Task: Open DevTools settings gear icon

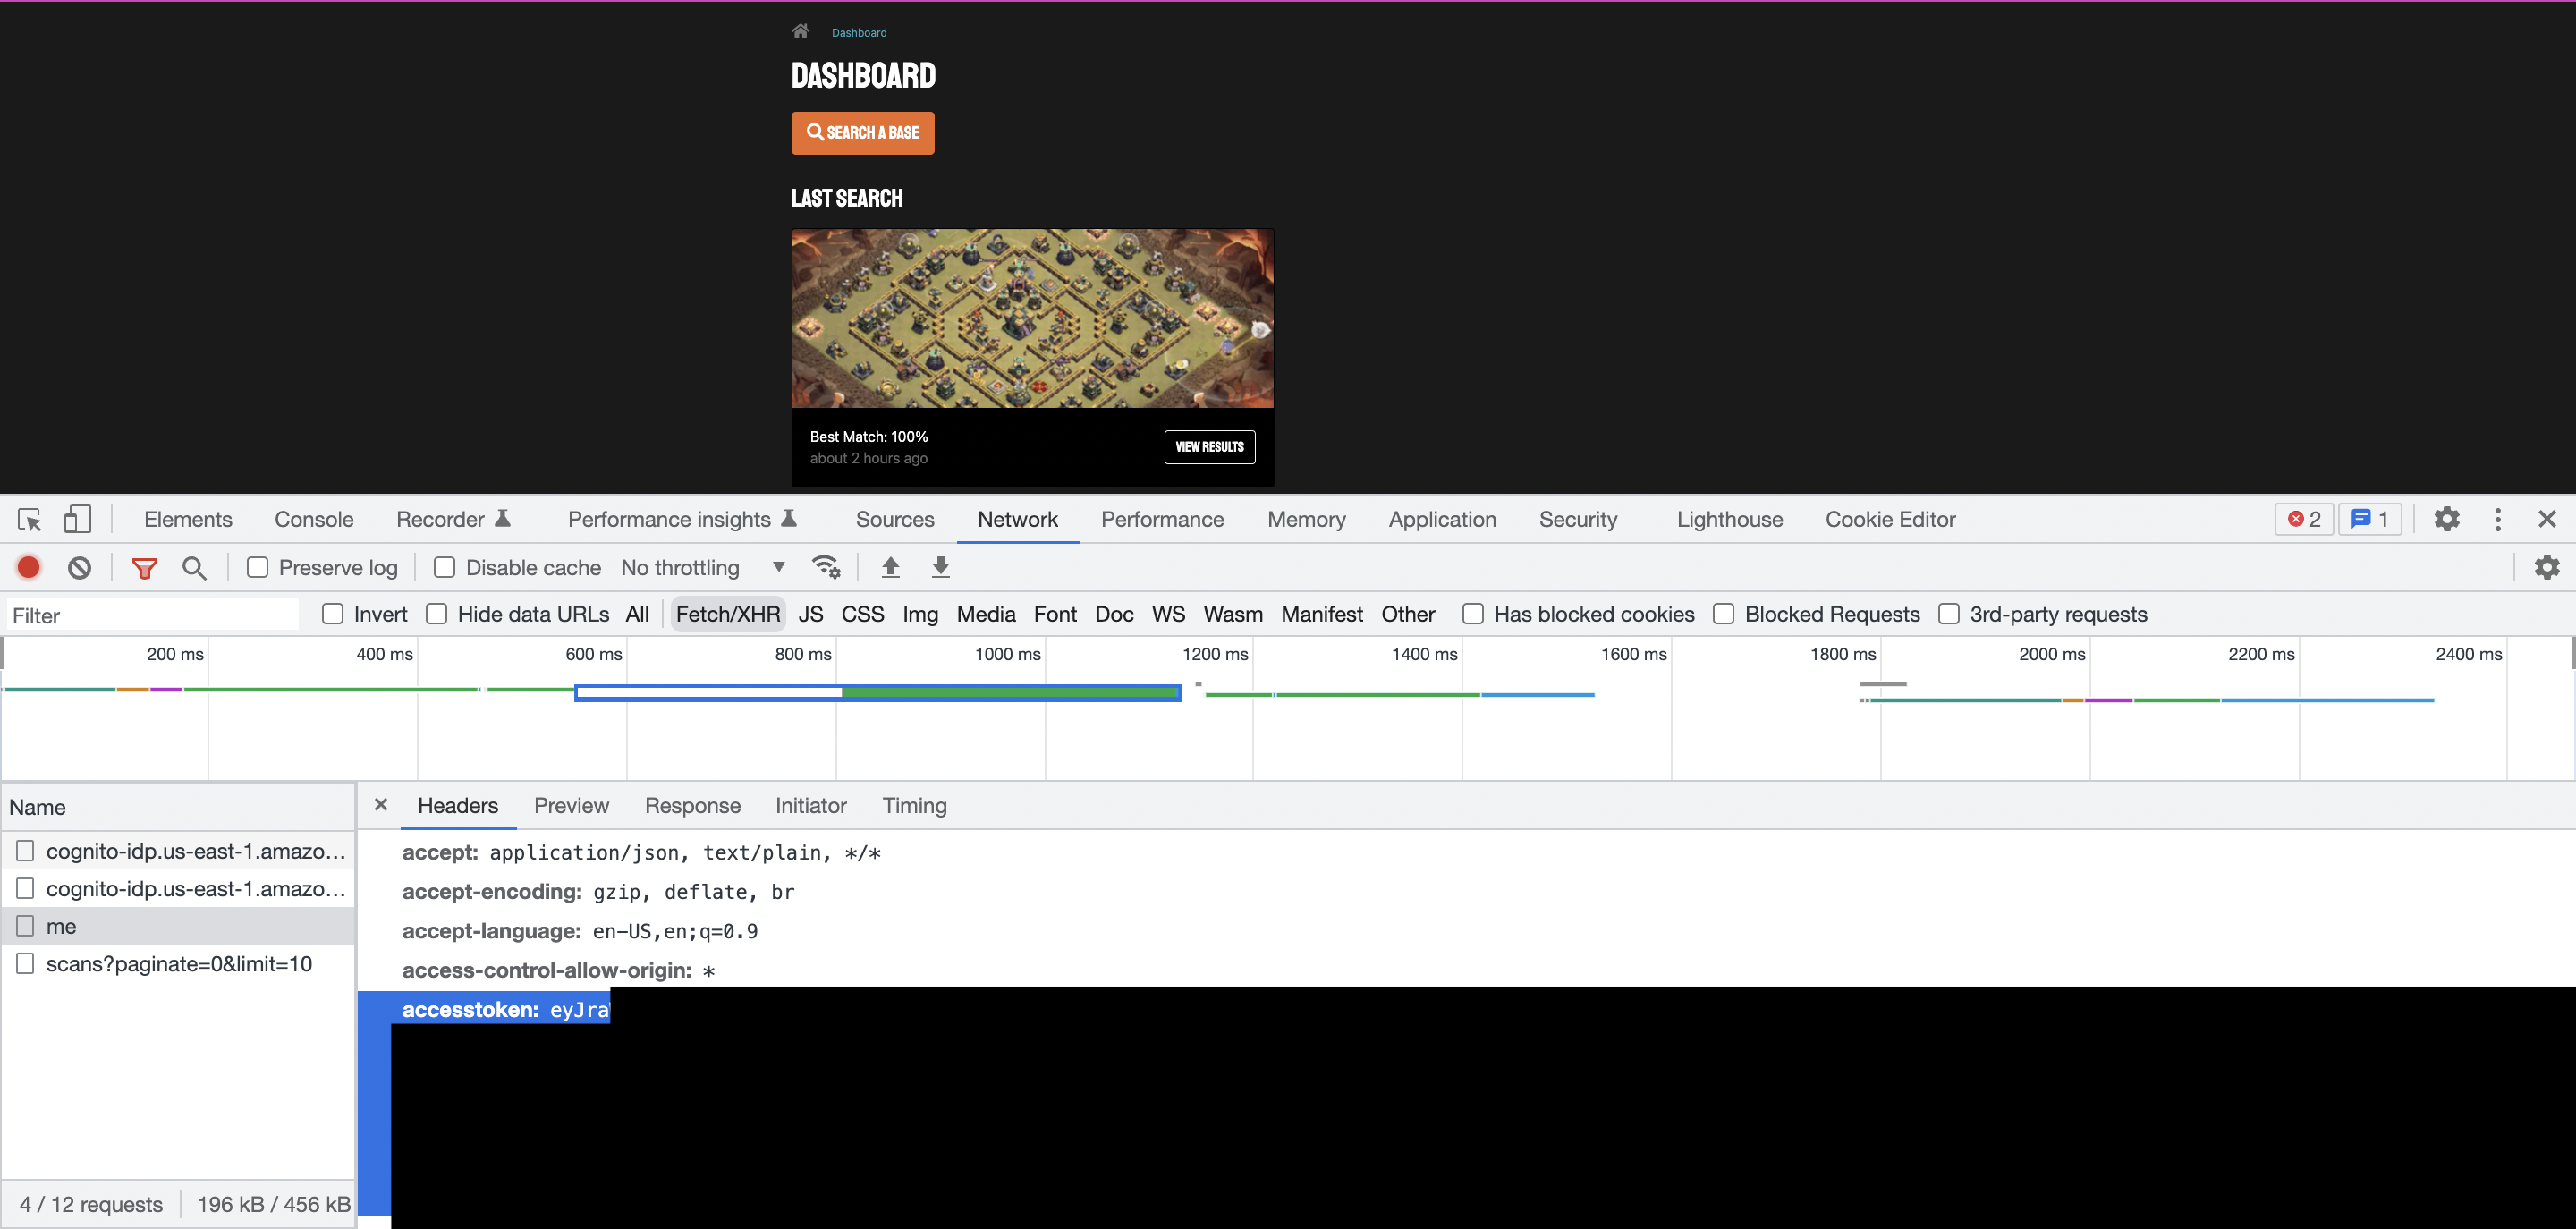Action: 2446,520
